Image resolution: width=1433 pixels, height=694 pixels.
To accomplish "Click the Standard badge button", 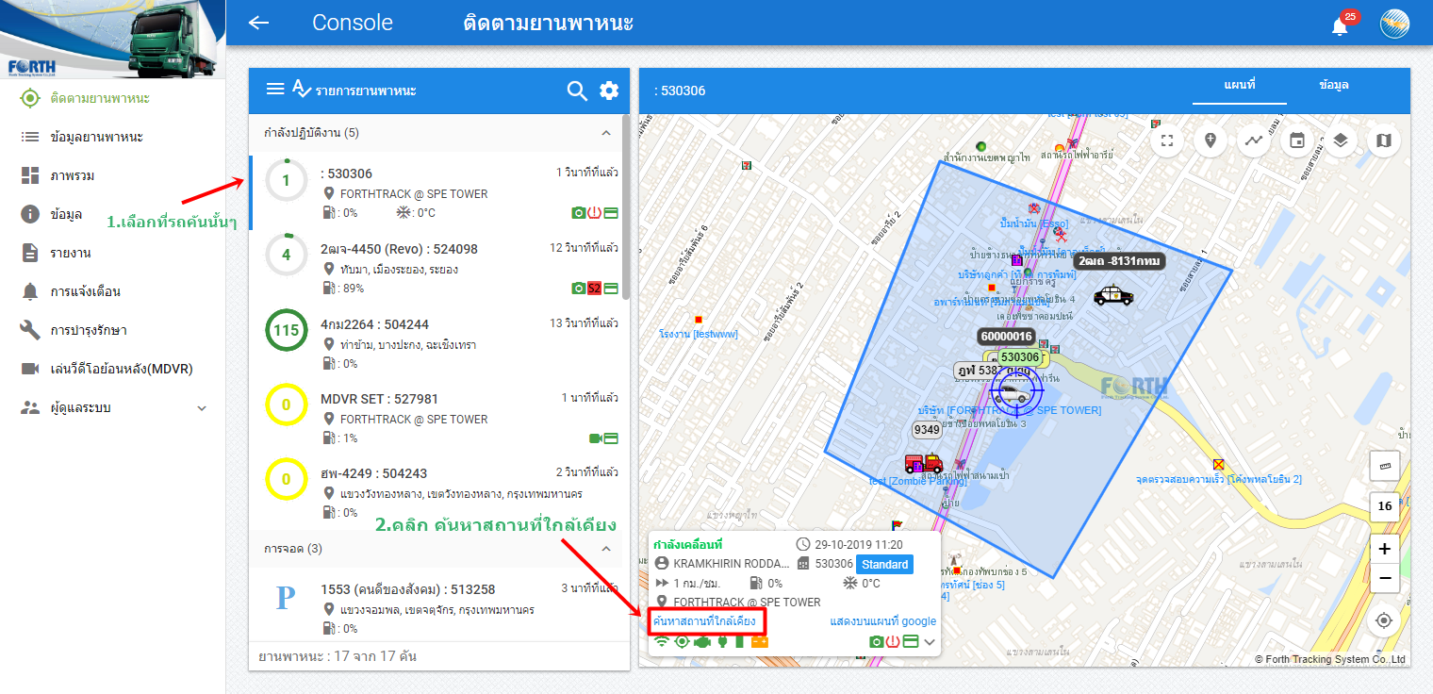I will coord(885,564).
